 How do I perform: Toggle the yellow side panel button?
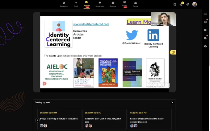click(x=173, y=52)
